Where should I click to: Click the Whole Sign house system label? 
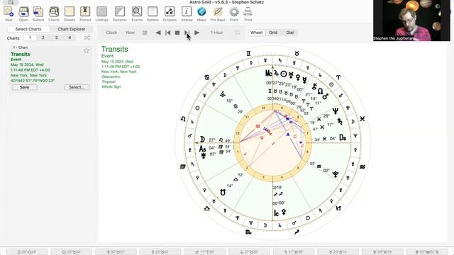click(111, 86)
